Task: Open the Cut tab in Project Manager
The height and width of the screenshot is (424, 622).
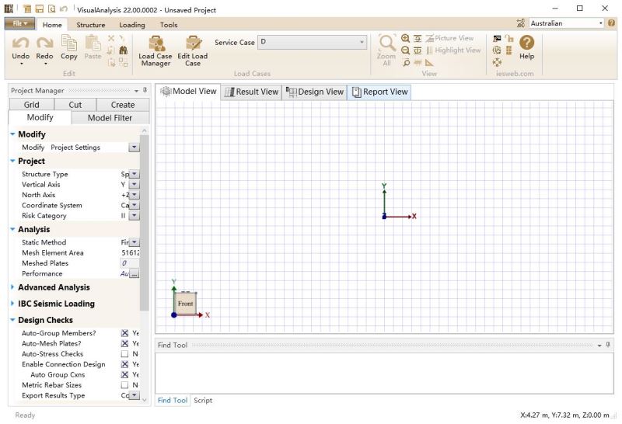Action: click(75, 105)
